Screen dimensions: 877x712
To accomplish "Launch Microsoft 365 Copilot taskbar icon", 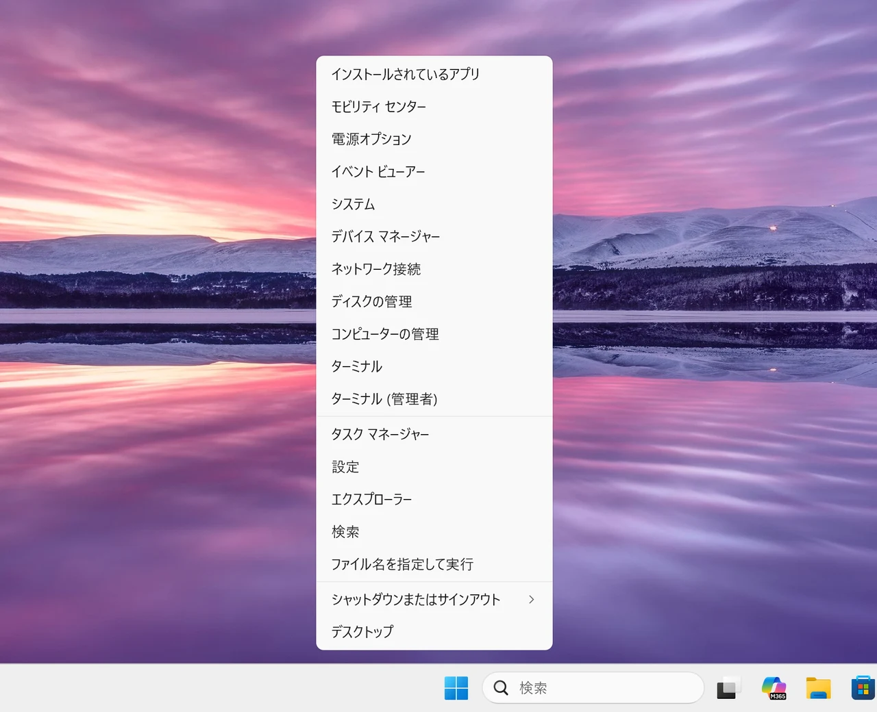I will 774,688.
